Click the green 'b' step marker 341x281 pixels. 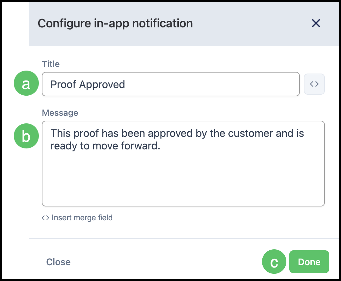pos(26,136)
